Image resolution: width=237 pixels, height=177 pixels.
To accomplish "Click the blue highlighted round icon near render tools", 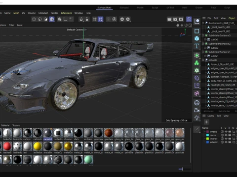I will pos(189,19).
